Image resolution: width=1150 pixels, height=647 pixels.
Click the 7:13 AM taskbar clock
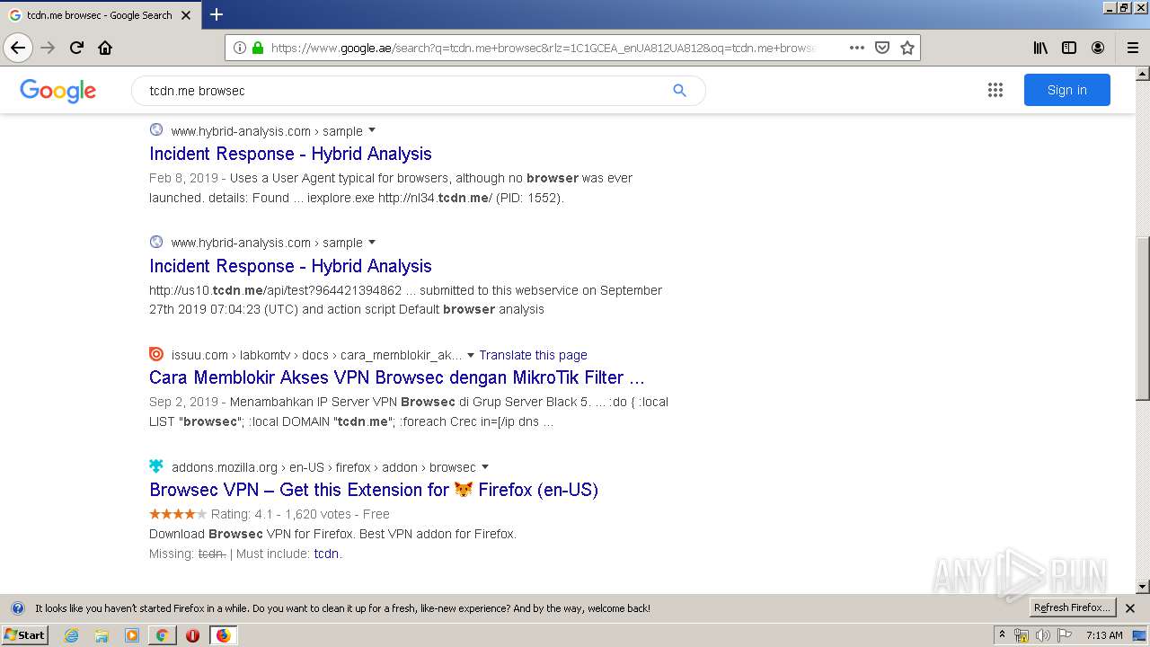click(1104, 635)
